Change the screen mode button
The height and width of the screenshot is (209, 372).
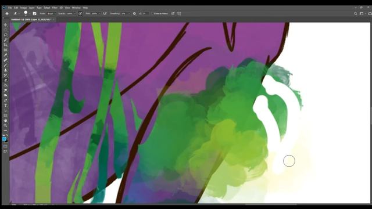pos(5,151)
